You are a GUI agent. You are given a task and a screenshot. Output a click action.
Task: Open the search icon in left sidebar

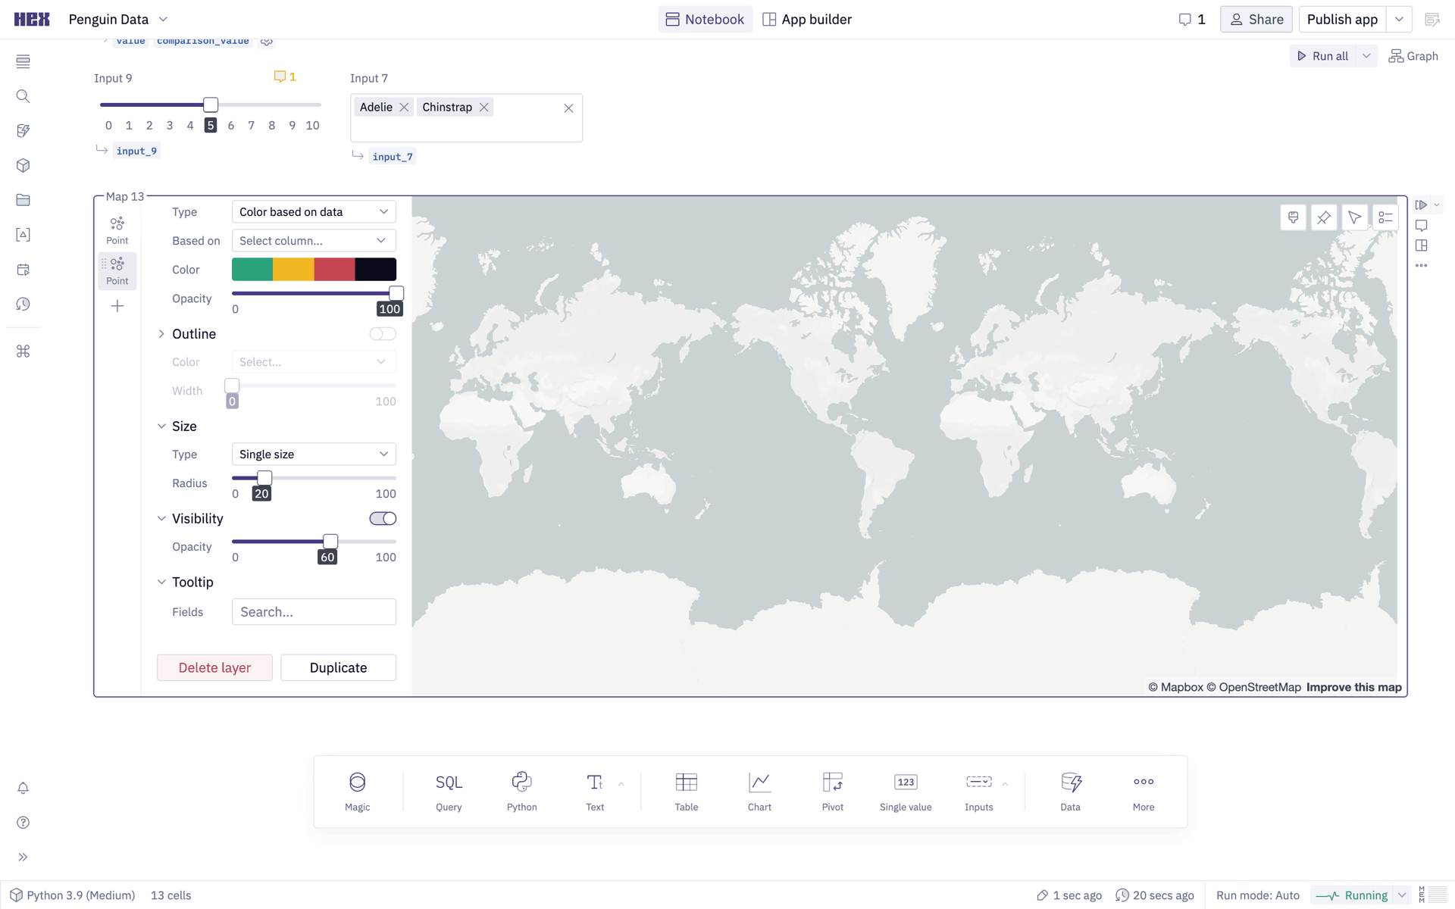tap(23, 96)
